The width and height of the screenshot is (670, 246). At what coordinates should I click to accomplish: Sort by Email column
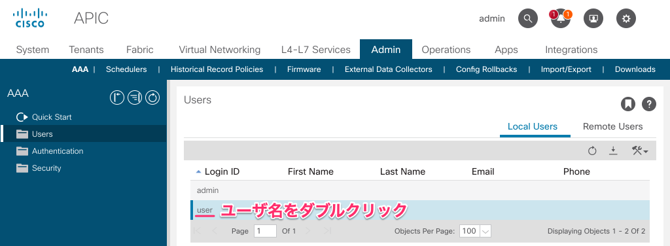click(483, 171)
